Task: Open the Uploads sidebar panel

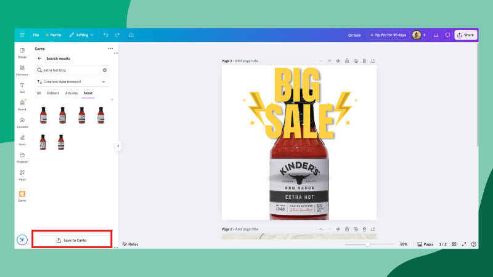Action: [22, 122]
